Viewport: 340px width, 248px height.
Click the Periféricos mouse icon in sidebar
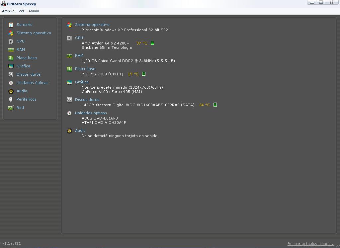(x=11, y=99)
